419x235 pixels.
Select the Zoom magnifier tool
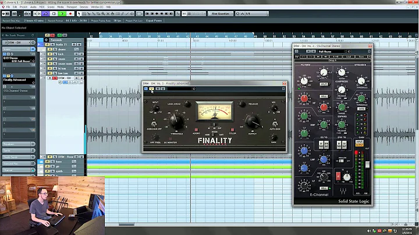coord(103,13)
